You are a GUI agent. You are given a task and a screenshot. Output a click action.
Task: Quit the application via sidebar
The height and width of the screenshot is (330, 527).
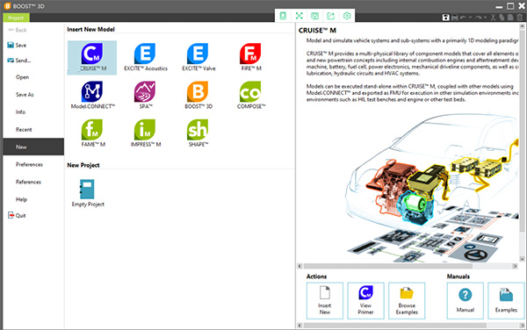pyautogui.click(x=17, y=216)
